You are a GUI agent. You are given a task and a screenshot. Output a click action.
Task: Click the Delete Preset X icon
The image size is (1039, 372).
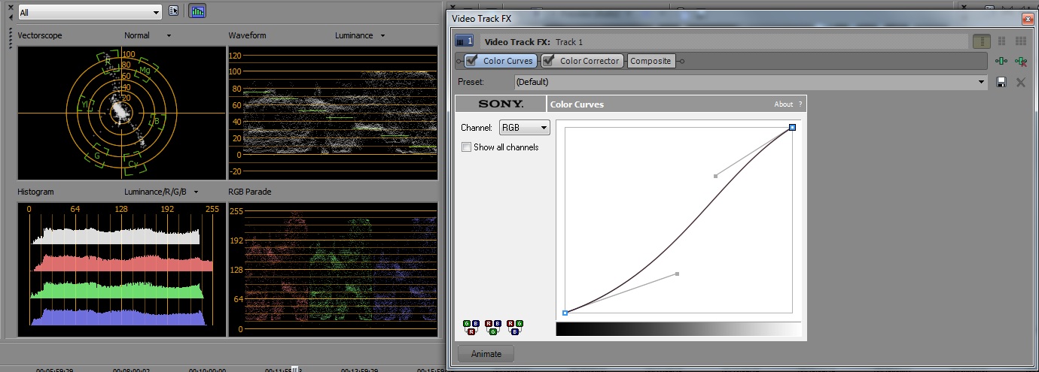tap(1021, 82)
